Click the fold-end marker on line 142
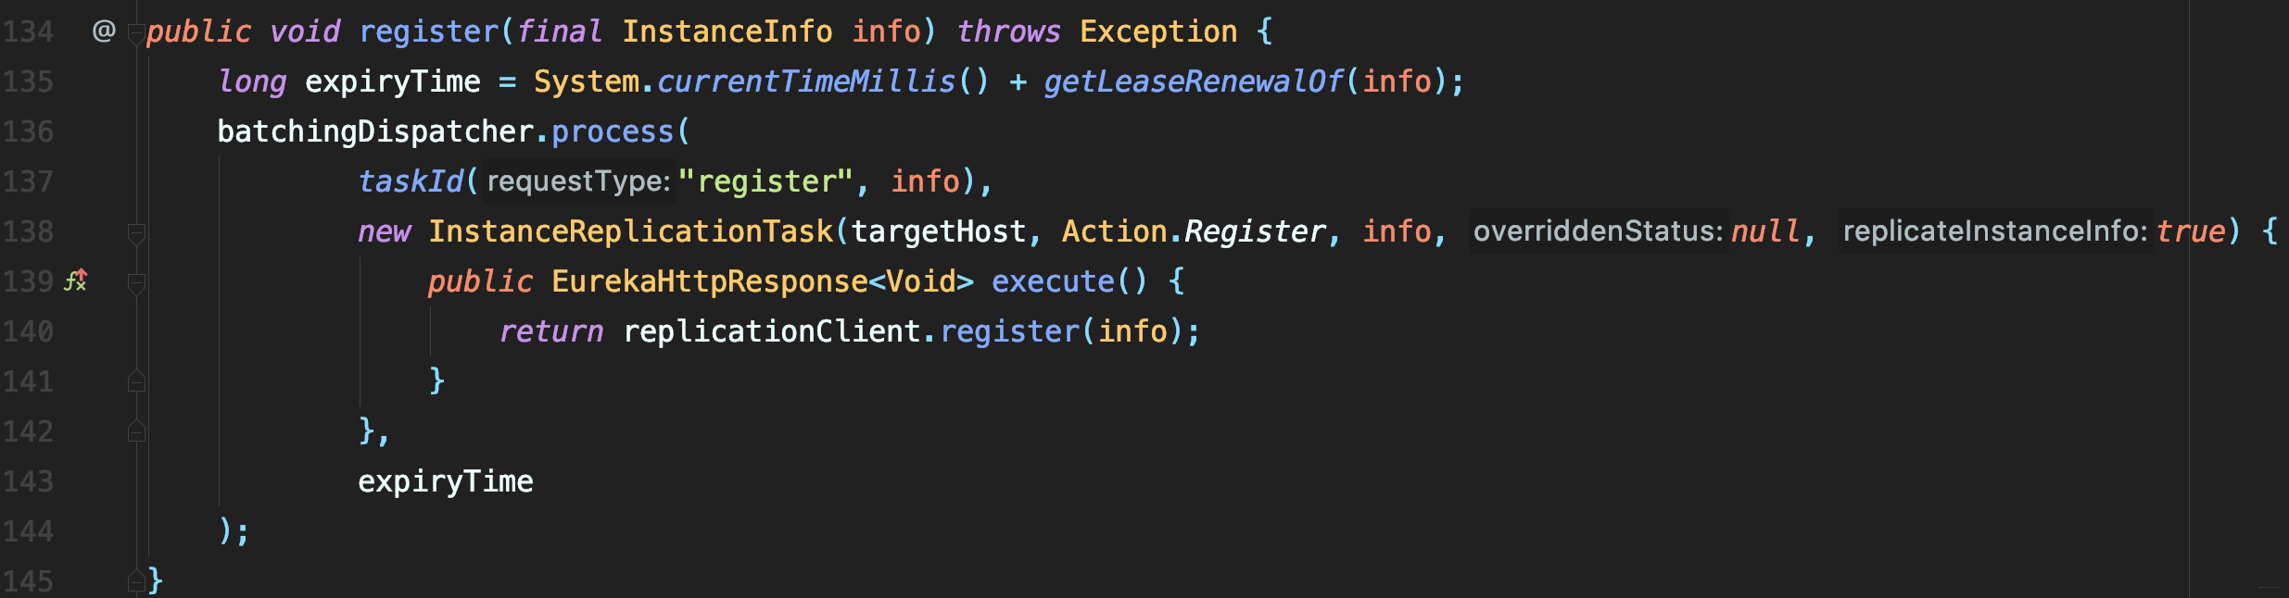Screen dimensions: 2289x598 tap(136, 430)
